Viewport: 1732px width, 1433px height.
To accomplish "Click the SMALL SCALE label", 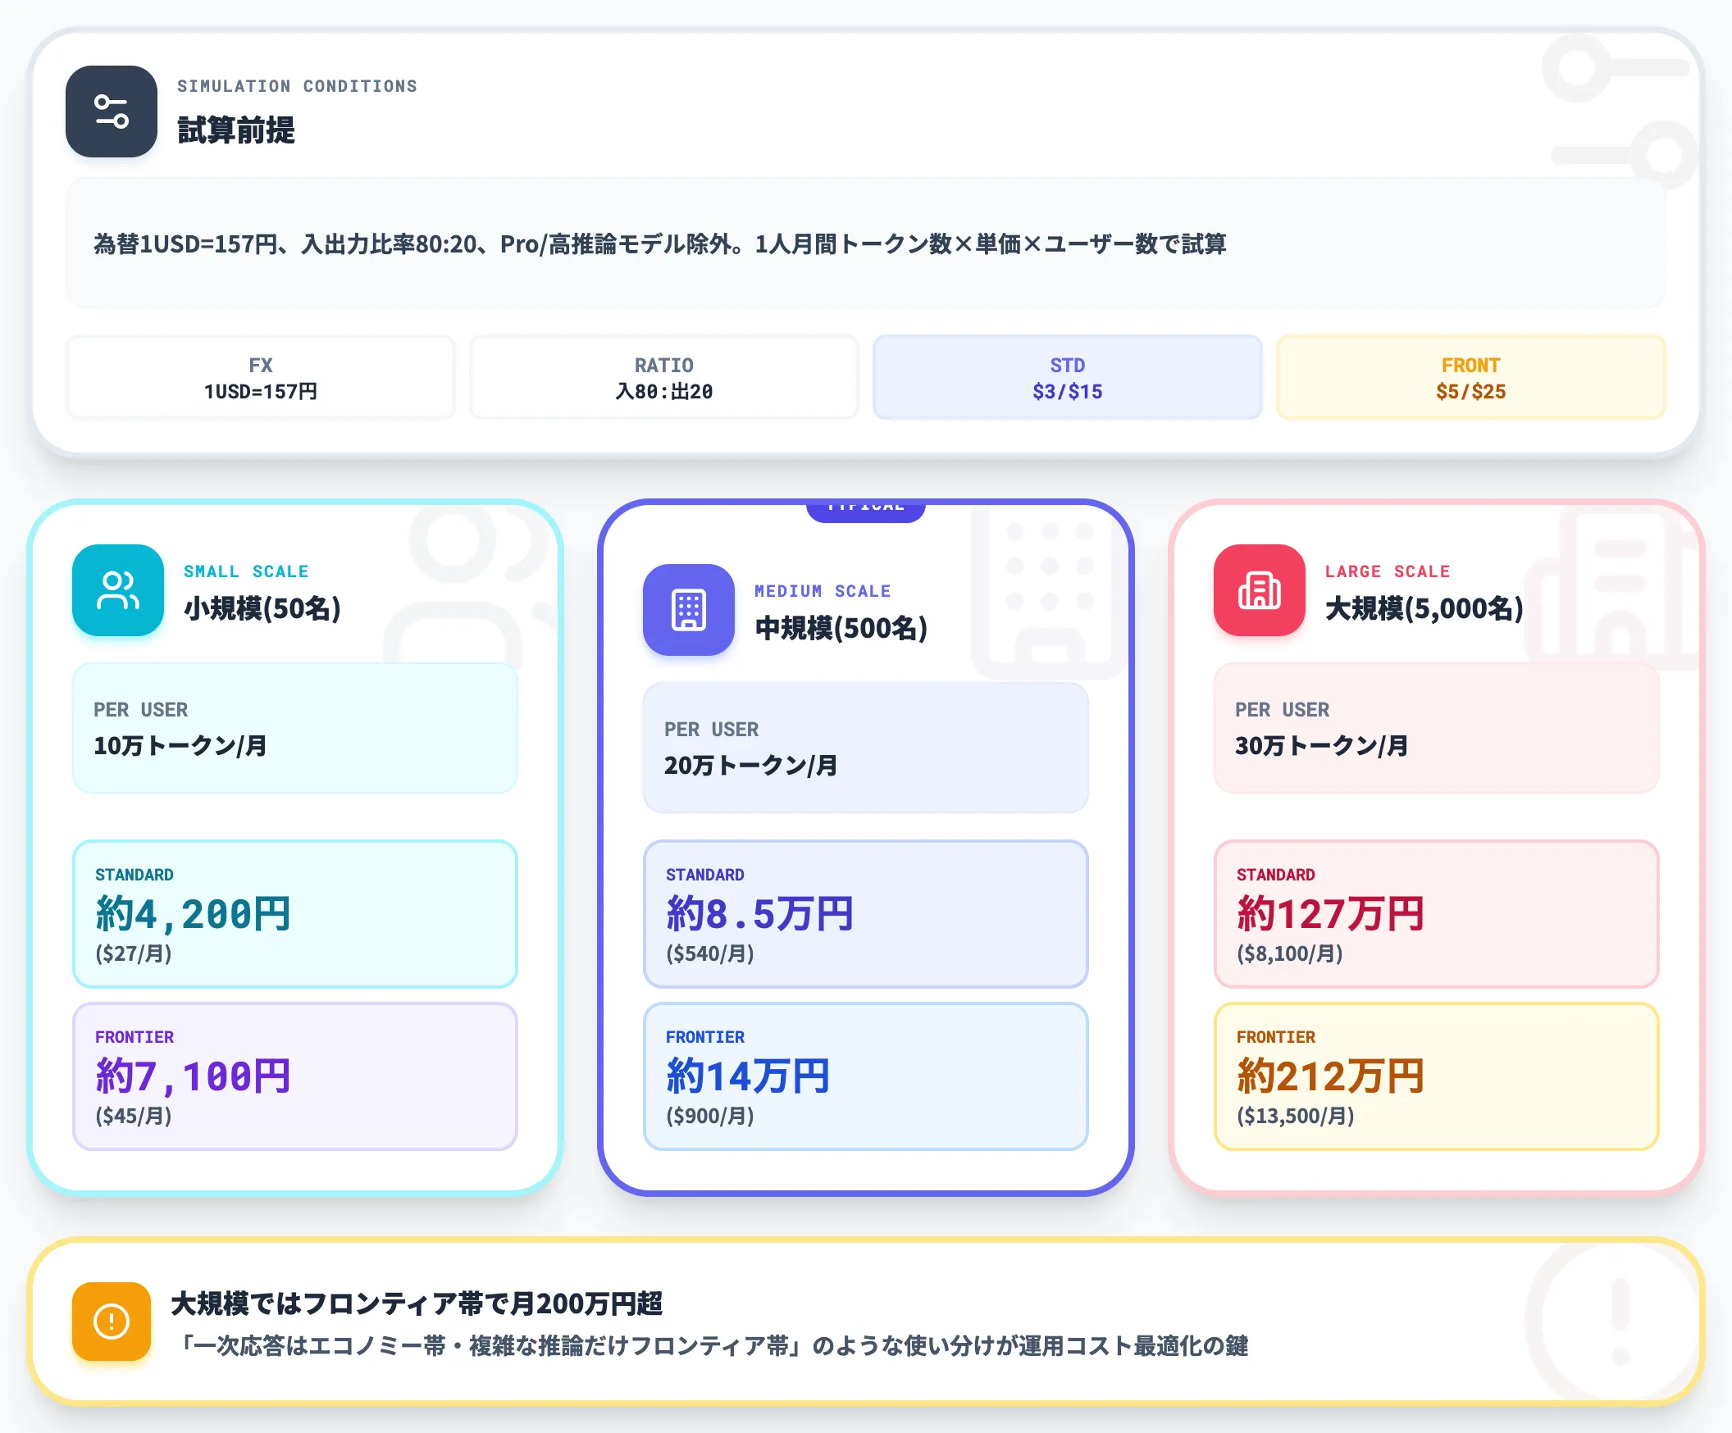I will (246, 571).
